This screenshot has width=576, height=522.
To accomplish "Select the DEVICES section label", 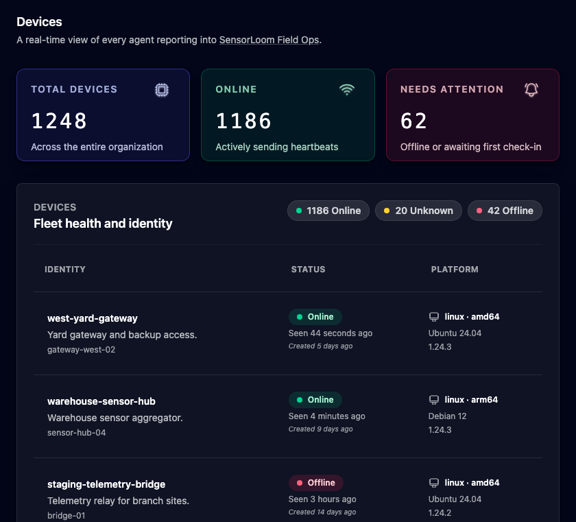I will tap(54, 207).
